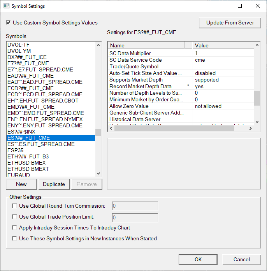Click the Symbol Settings window icon
This screenshot has height=271, width=267.
click(x=6, y=6)
